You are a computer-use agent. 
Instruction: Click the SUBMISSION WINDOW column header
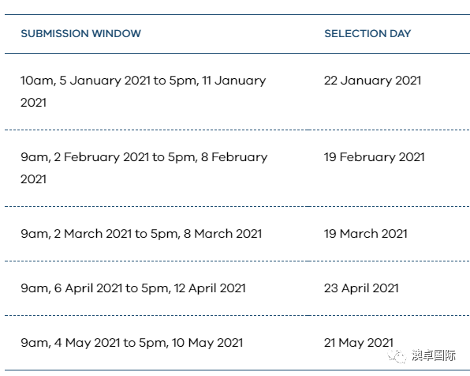(80, 33)
